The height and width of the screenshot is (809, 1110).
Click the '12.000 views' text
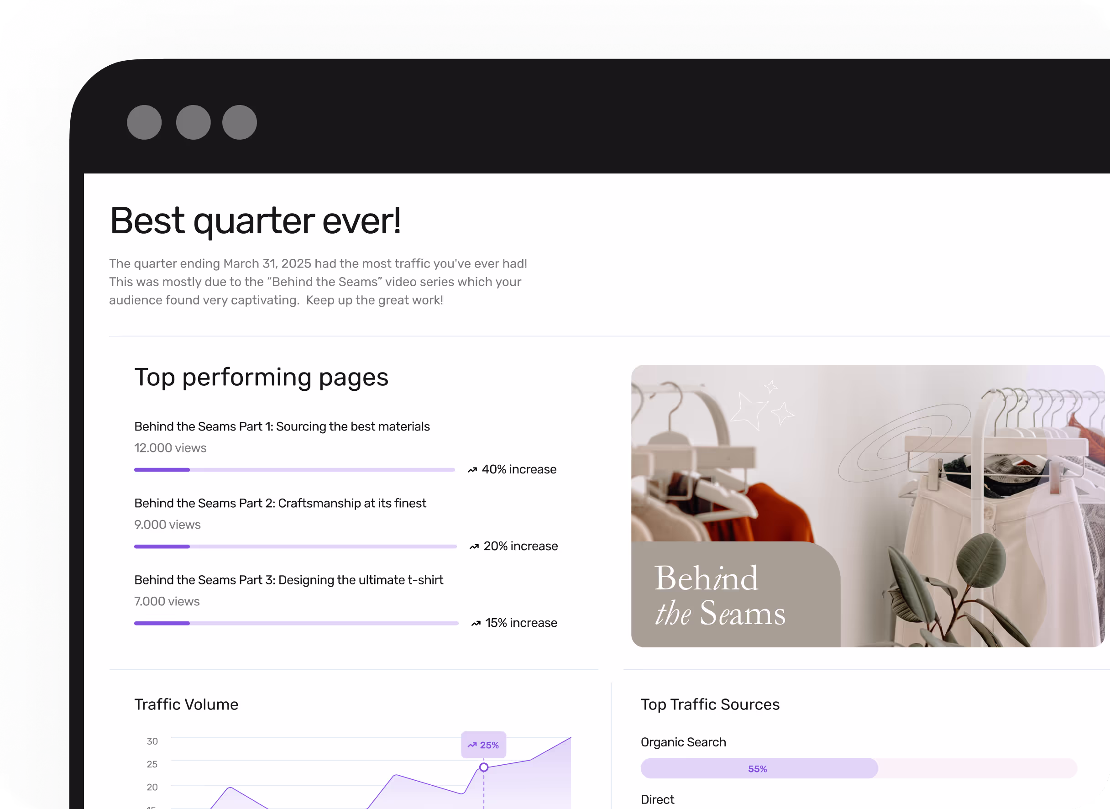coord(170,448)
